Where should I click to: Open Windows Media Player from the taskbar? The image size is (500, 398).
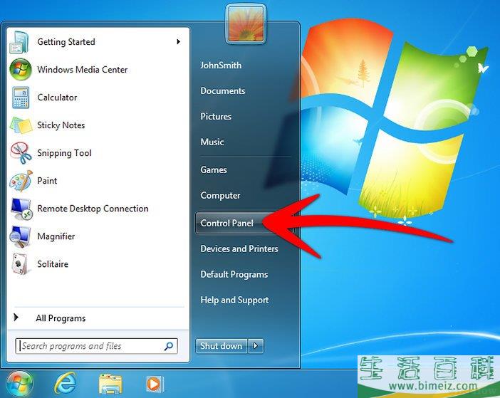155,384
